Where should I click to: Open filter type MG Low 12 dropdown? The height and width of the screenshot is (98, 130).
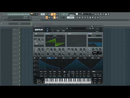pos(94,36)
